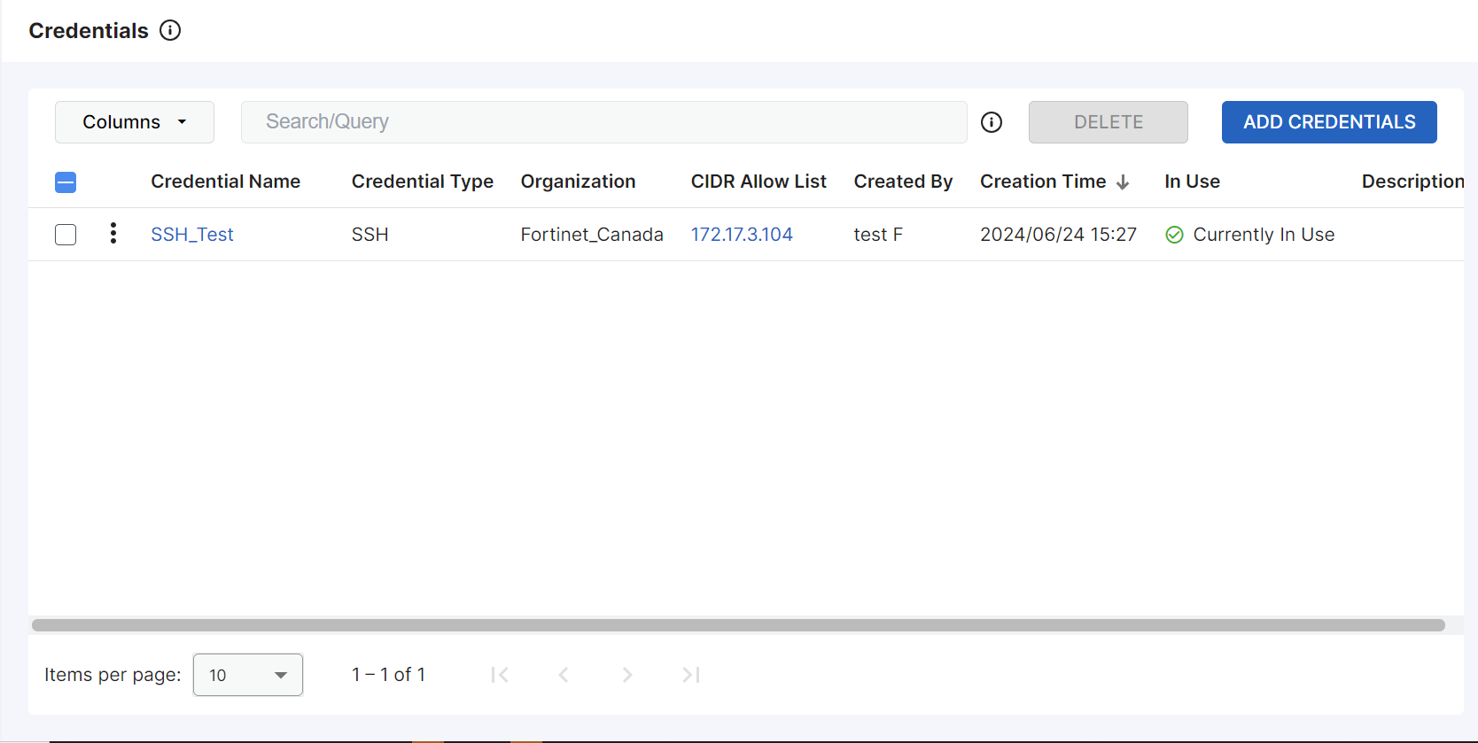Viewport: 1478px width, 743px height.
Task: Open the SSH_Test credential link
Action: [x=192, y=235]
